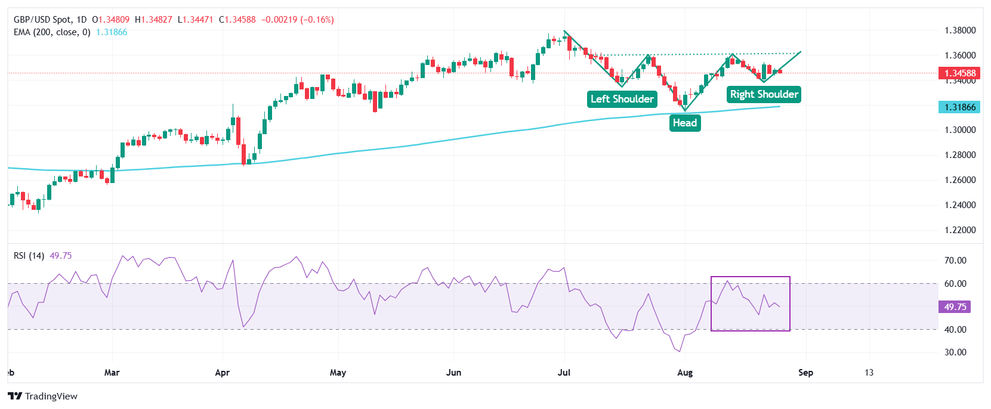The width and height of the screenshot is (991, 409).
Task: Select the EMA (200, close, 0) legend
Action: [x=52, y=32]
